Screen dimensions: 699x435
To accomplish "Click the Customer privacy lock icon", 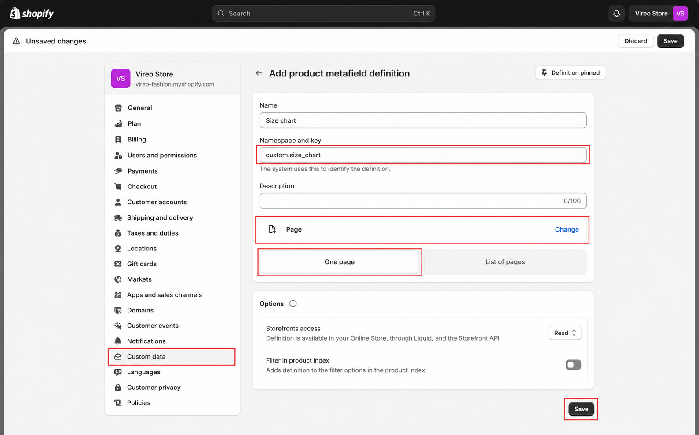I will pyautogui.click(x=118, y=388).
